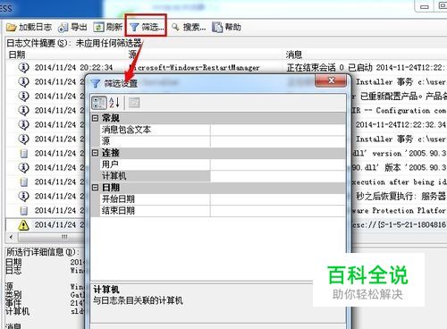Screen dimensions: 447x329
Task: Minimize the main log viewer window
Action: pyautogui.click(x=425, y=6)
